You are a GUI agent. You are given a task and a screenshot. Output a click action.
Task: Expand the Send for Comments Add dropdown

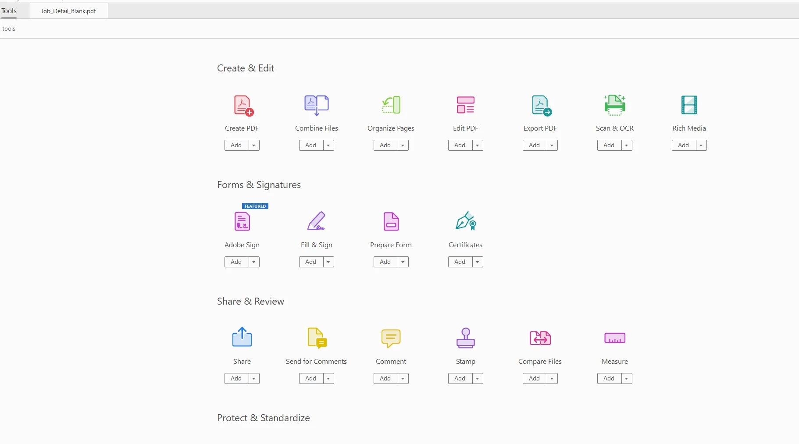[328, 379]
